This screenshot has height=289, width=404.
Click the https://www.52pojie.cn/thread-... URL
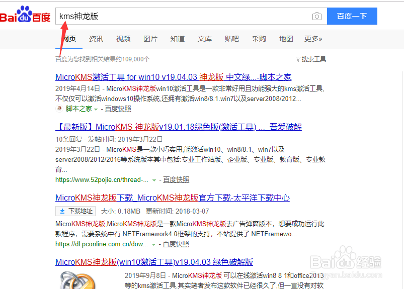pyautogui.click(x=102, y=179)
